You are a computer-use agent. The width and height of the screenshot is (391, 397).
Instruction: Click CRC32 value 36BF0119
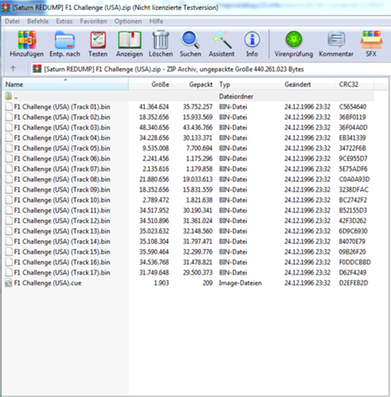(x=352, y=117)
